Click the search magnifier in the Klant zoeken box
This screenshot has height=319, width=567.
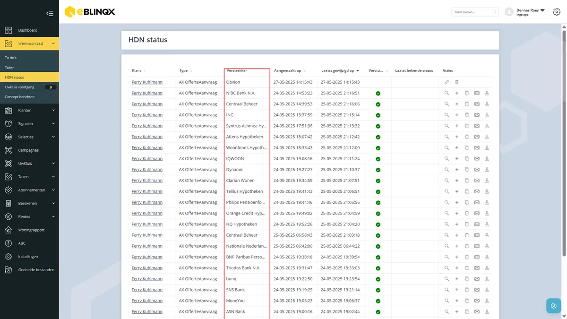(x=494, y=12)
